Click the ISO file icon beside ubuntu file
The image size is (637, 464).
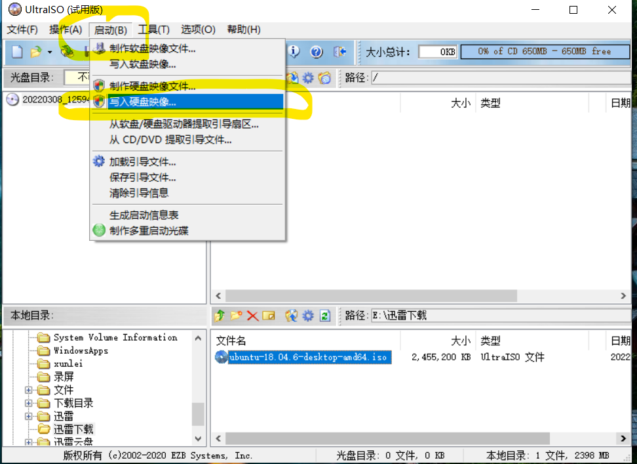(221, 357)
